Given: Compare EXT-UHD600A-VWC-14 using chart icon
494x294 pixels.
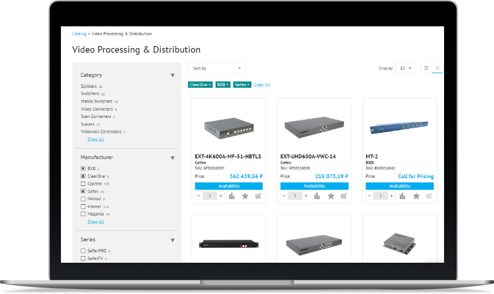Looking at the screenshot, I should click(317, 196).
